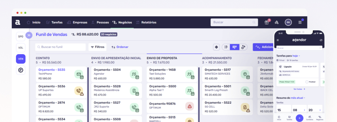Click the 'ACME S.A.' tag in the phone task
The image size is (337, 122).
284,75
